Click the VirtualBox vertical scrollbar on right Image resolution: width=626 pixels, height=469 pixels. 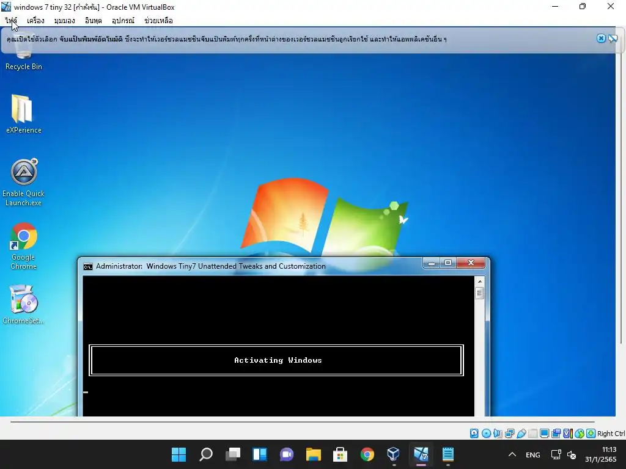coord(621,191)
